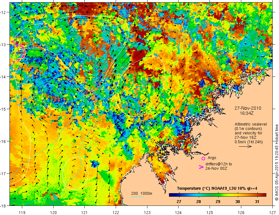This screenshot has height=215, width=279.
Task: Click the colorbar tick label 30
Action: (237, 202)
